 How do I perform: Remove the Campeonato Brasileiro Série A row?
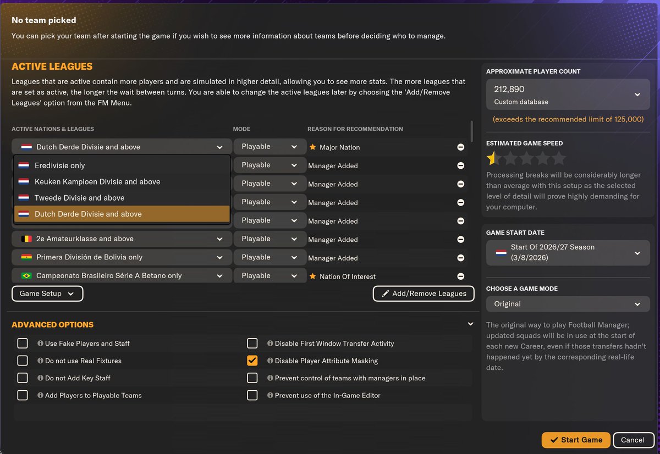tap(460, 276)
